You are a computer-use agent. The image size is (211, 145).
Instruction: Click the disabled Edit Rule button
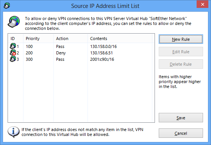(x=181, y=51)
